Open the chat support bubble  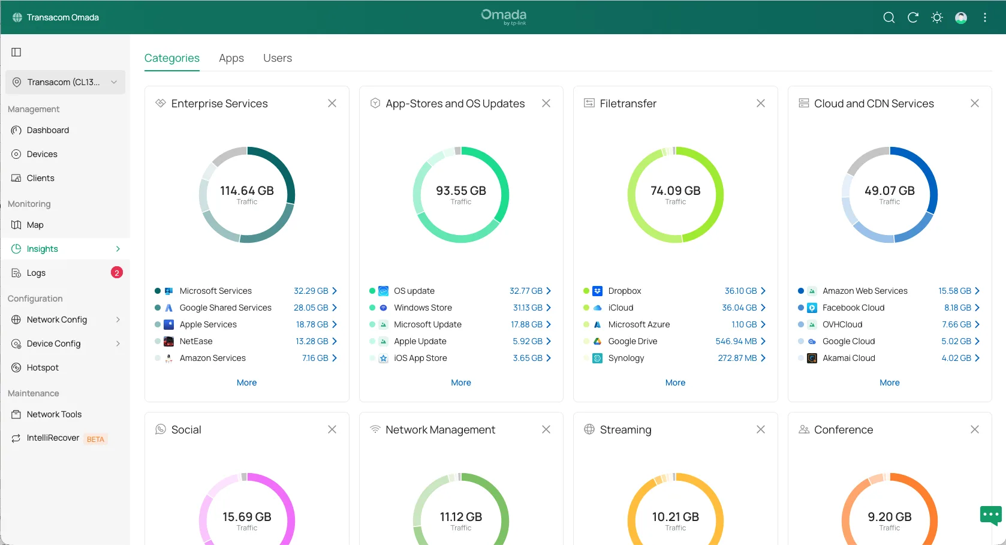tap(991, 516)
